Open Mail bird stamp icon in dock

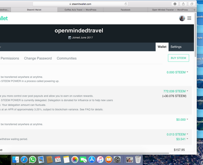tap(41, 159)
